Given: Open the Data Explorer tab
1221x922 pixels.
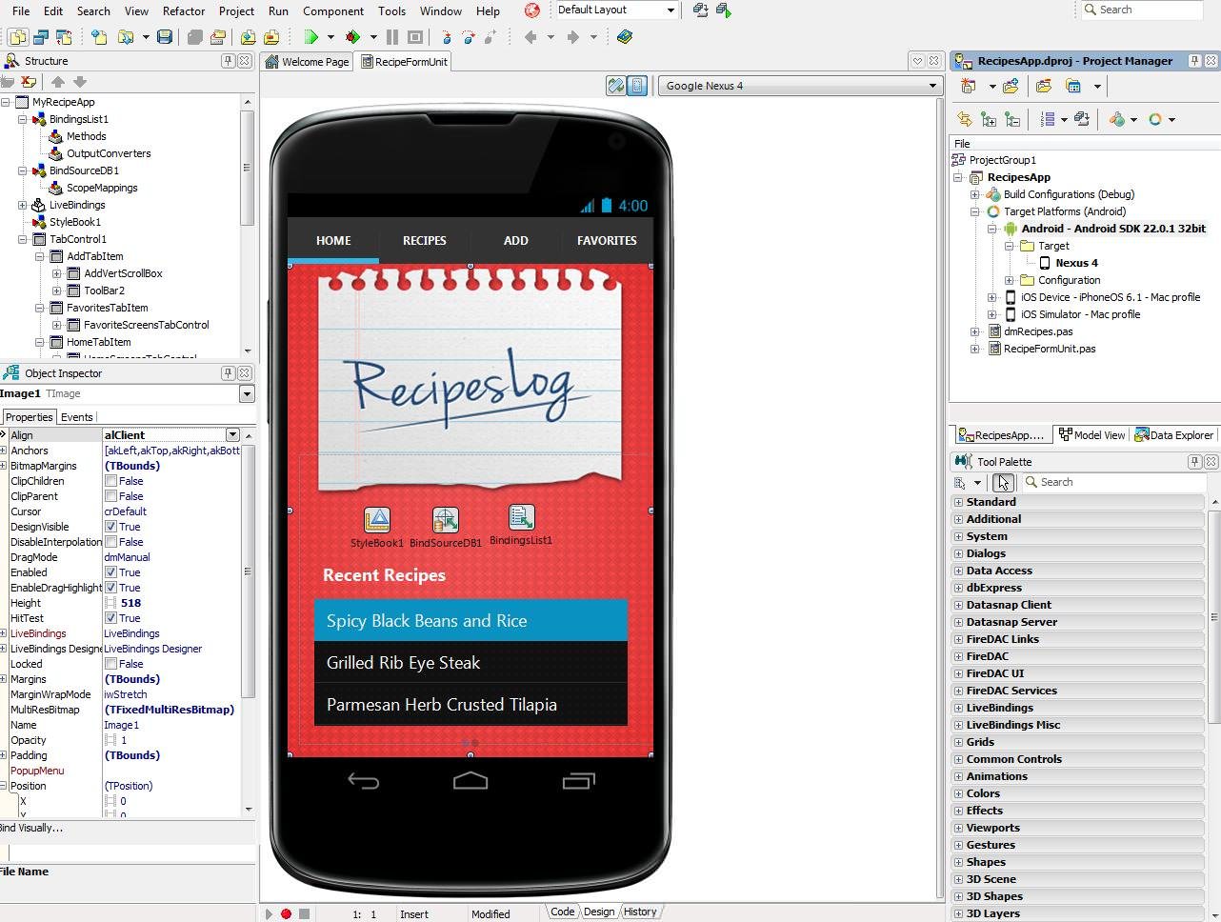Looking at the screenshot, I should point(1174,435).
